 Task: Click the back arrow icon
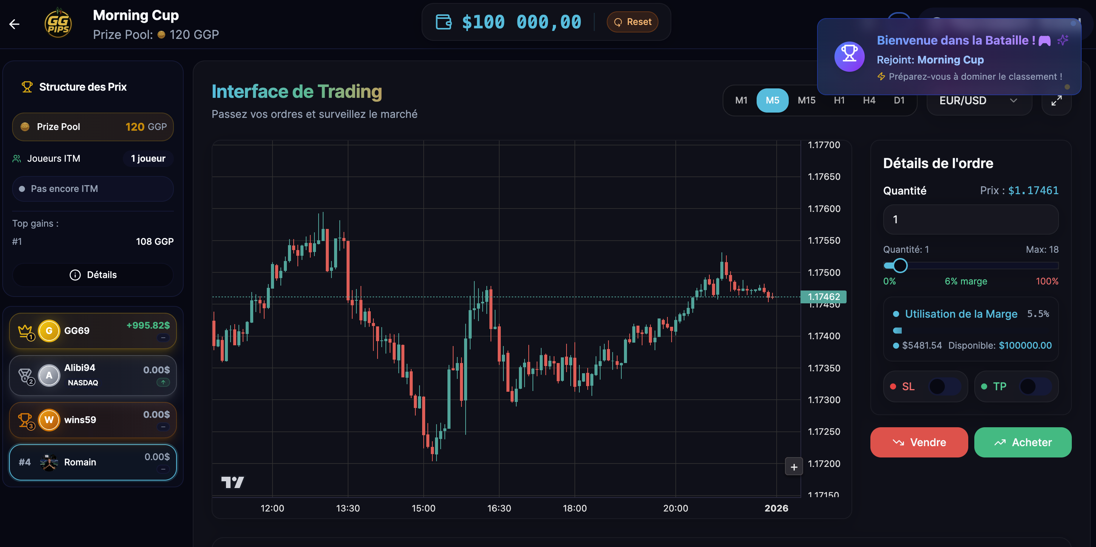[x=14, y=24]
